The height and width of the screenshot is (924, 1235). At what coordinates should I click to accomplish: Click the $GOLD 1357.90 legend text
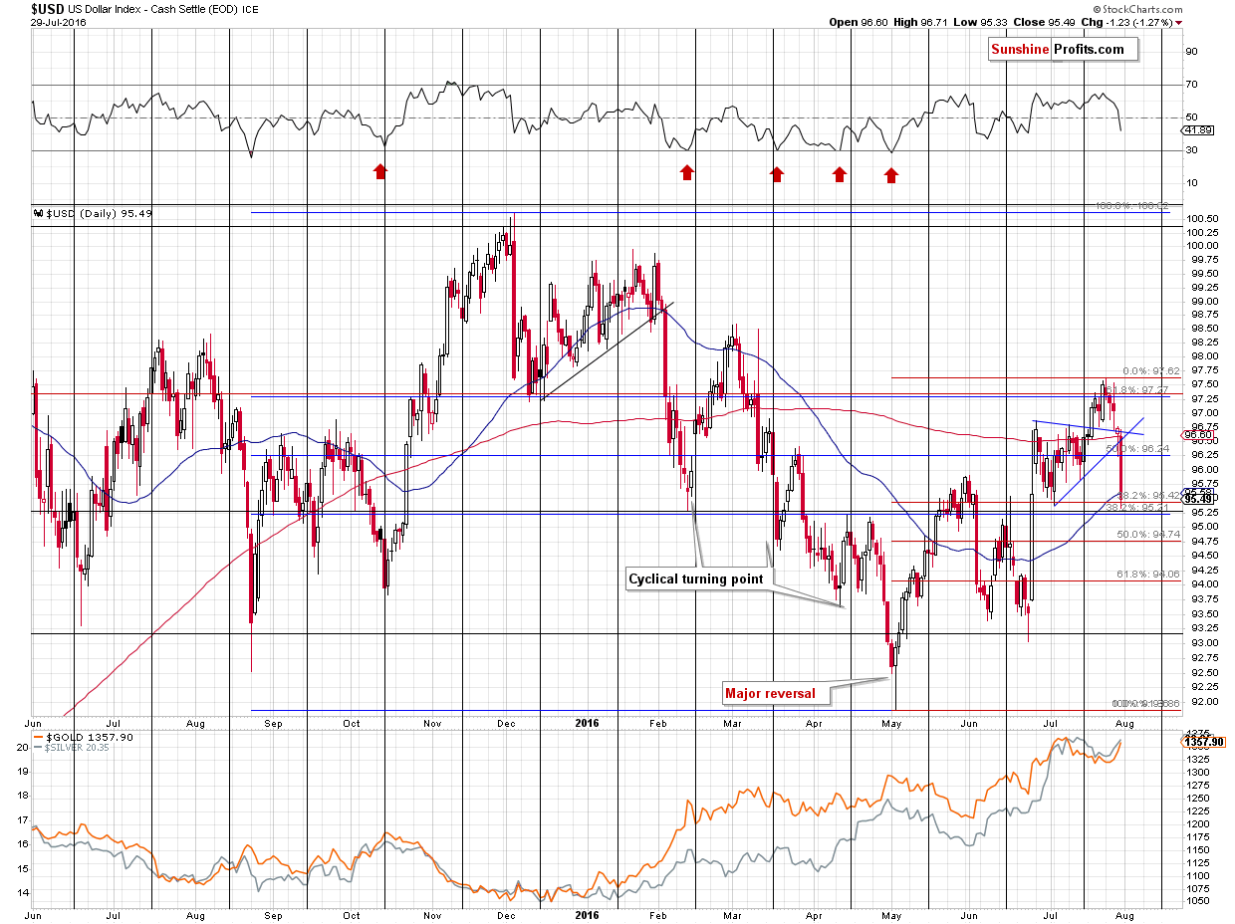88,737
